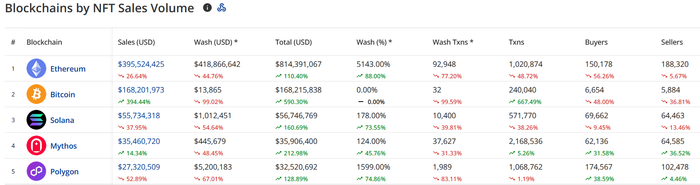Select Polygon sellers 102,478
The width and height of the screenshot is (700, 185).
click(675, 167)
